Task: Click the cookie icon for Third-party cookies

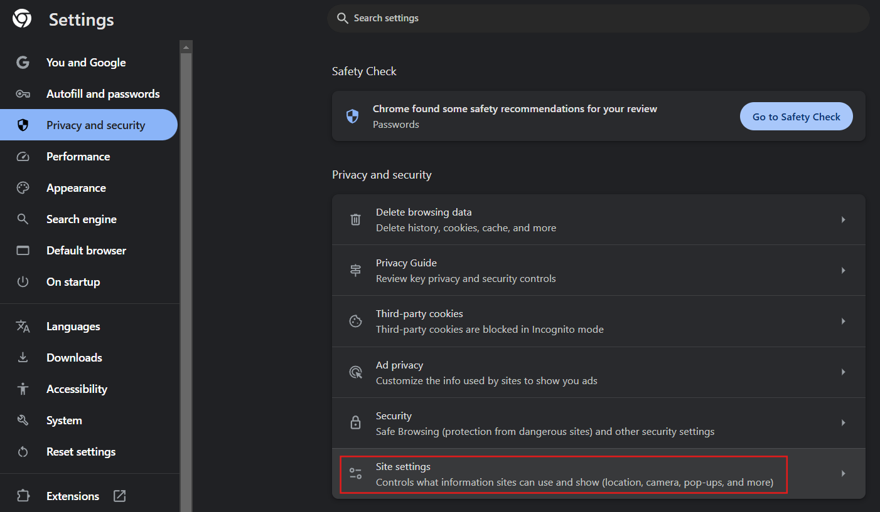Action: [x=355, y=321]
